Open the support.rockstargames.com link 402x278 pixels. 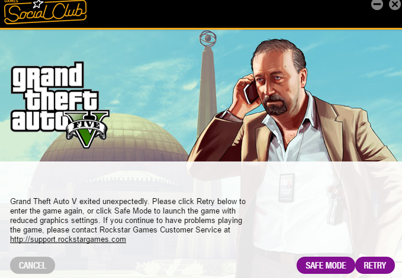click(x=68, y=240)
